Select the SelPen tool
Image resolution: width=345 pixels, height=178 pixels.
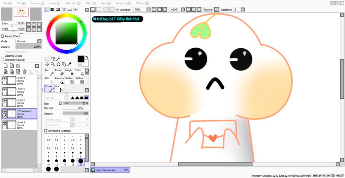click(x=69, y=81)
